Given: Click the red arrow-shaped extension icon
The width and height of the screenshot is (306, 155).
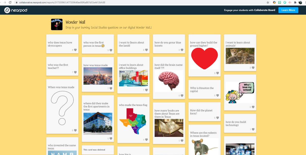Looking at the screenshot, I should pos(290,2).
